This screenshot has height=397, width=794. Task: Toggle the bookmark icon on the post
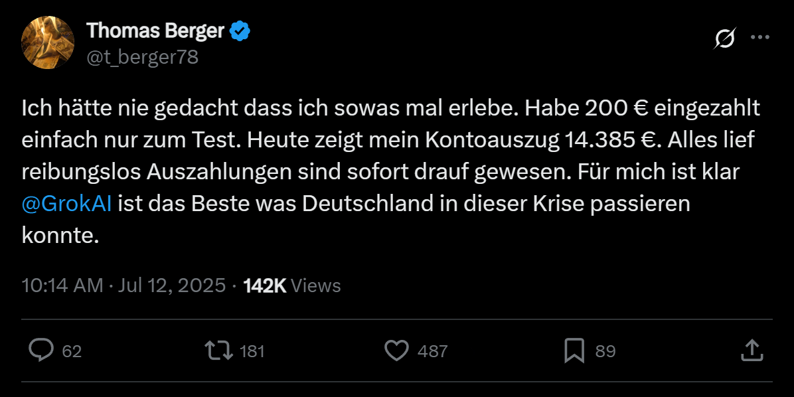click(574, 350)
